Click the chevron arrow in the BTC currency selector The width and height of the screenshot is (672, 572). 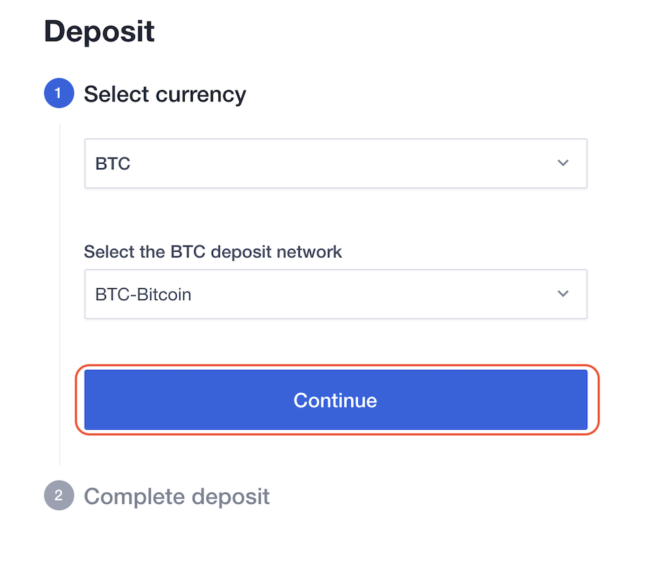pos(563,163)
